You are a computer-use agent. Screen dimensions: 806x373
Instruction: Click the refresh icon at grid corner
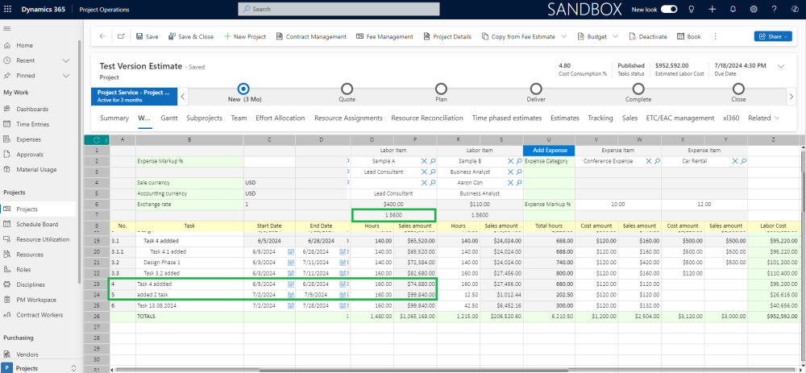(x=96, y=139)
